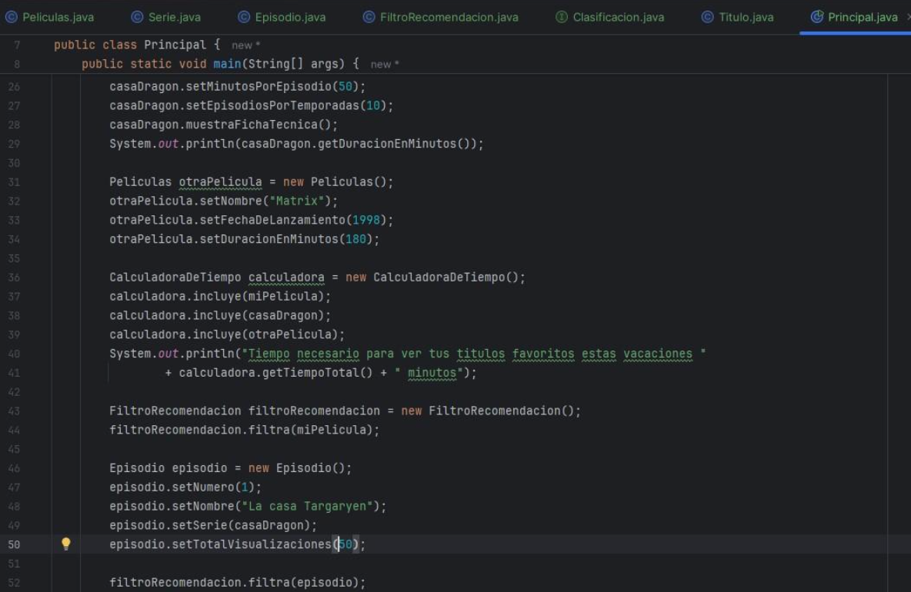Click the yellow lightbulb quick-fix icon
The image size is (911, 592).
(66, 544)
